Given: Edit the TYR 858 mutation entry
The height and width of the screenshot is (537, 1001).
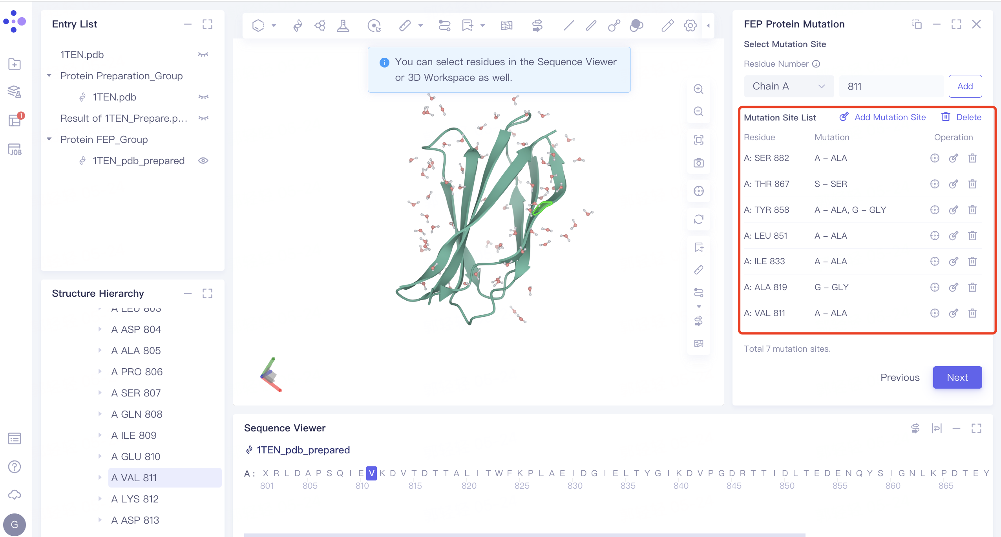Looking at the screenshot, I should pyautogui.click(x=953, y=210).
